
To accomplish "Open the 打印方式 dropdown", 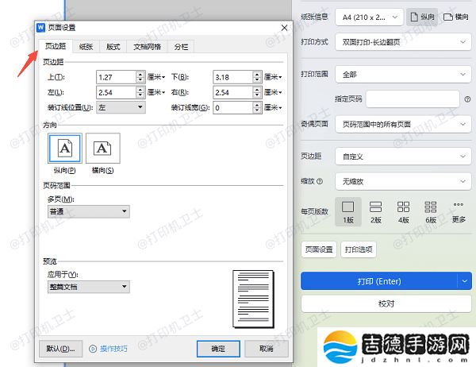I will click(x=403, y=42).
